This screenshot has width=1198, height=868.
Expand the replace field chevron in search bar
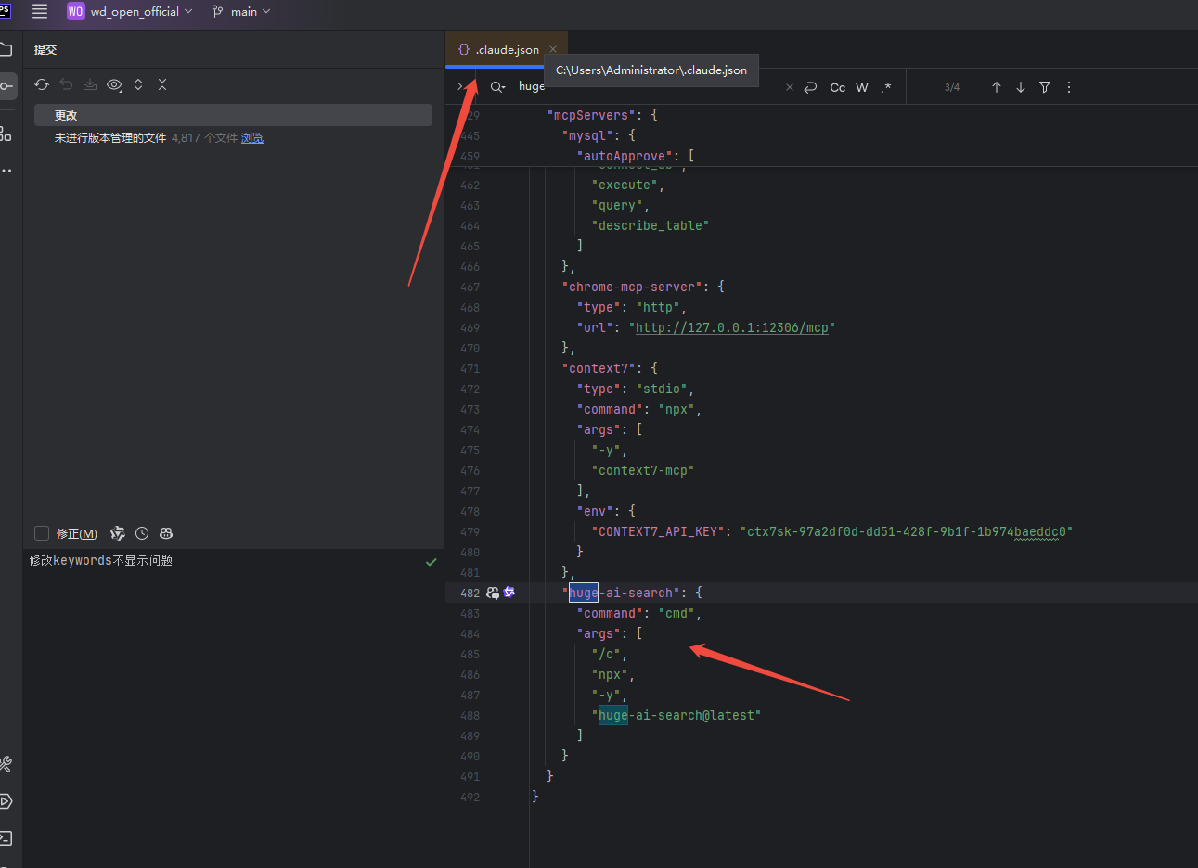coord(460,86)
